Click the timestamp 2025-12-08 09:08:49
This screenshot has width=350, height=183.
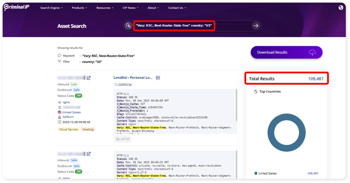pos(76,122)
